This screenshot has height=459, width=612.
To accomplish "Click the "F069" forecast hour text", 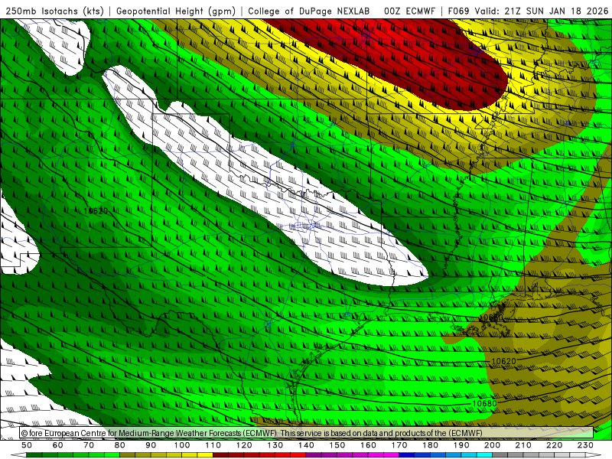I will click(459, 11).
